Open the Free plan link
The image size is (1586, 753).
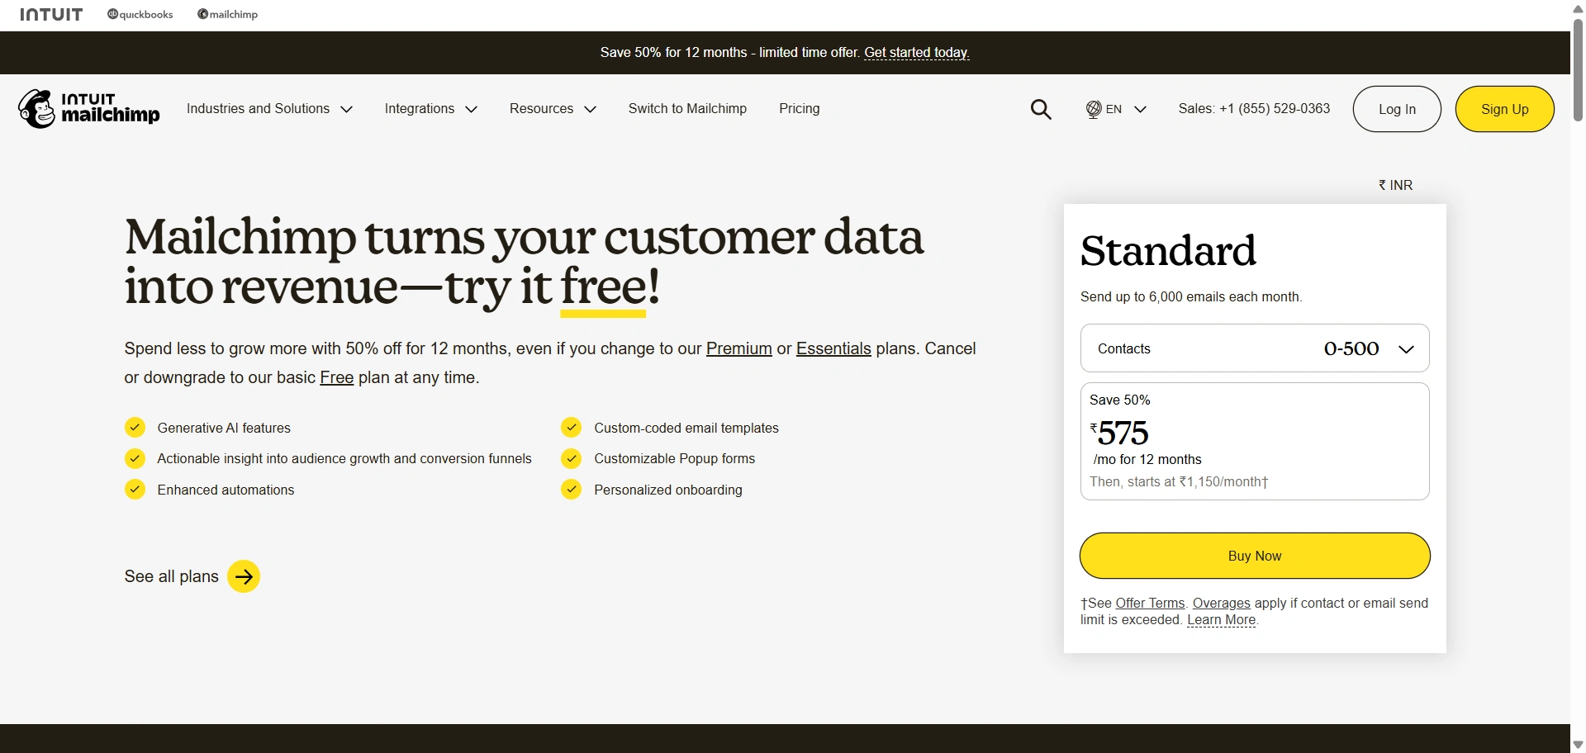pos(337,377)
